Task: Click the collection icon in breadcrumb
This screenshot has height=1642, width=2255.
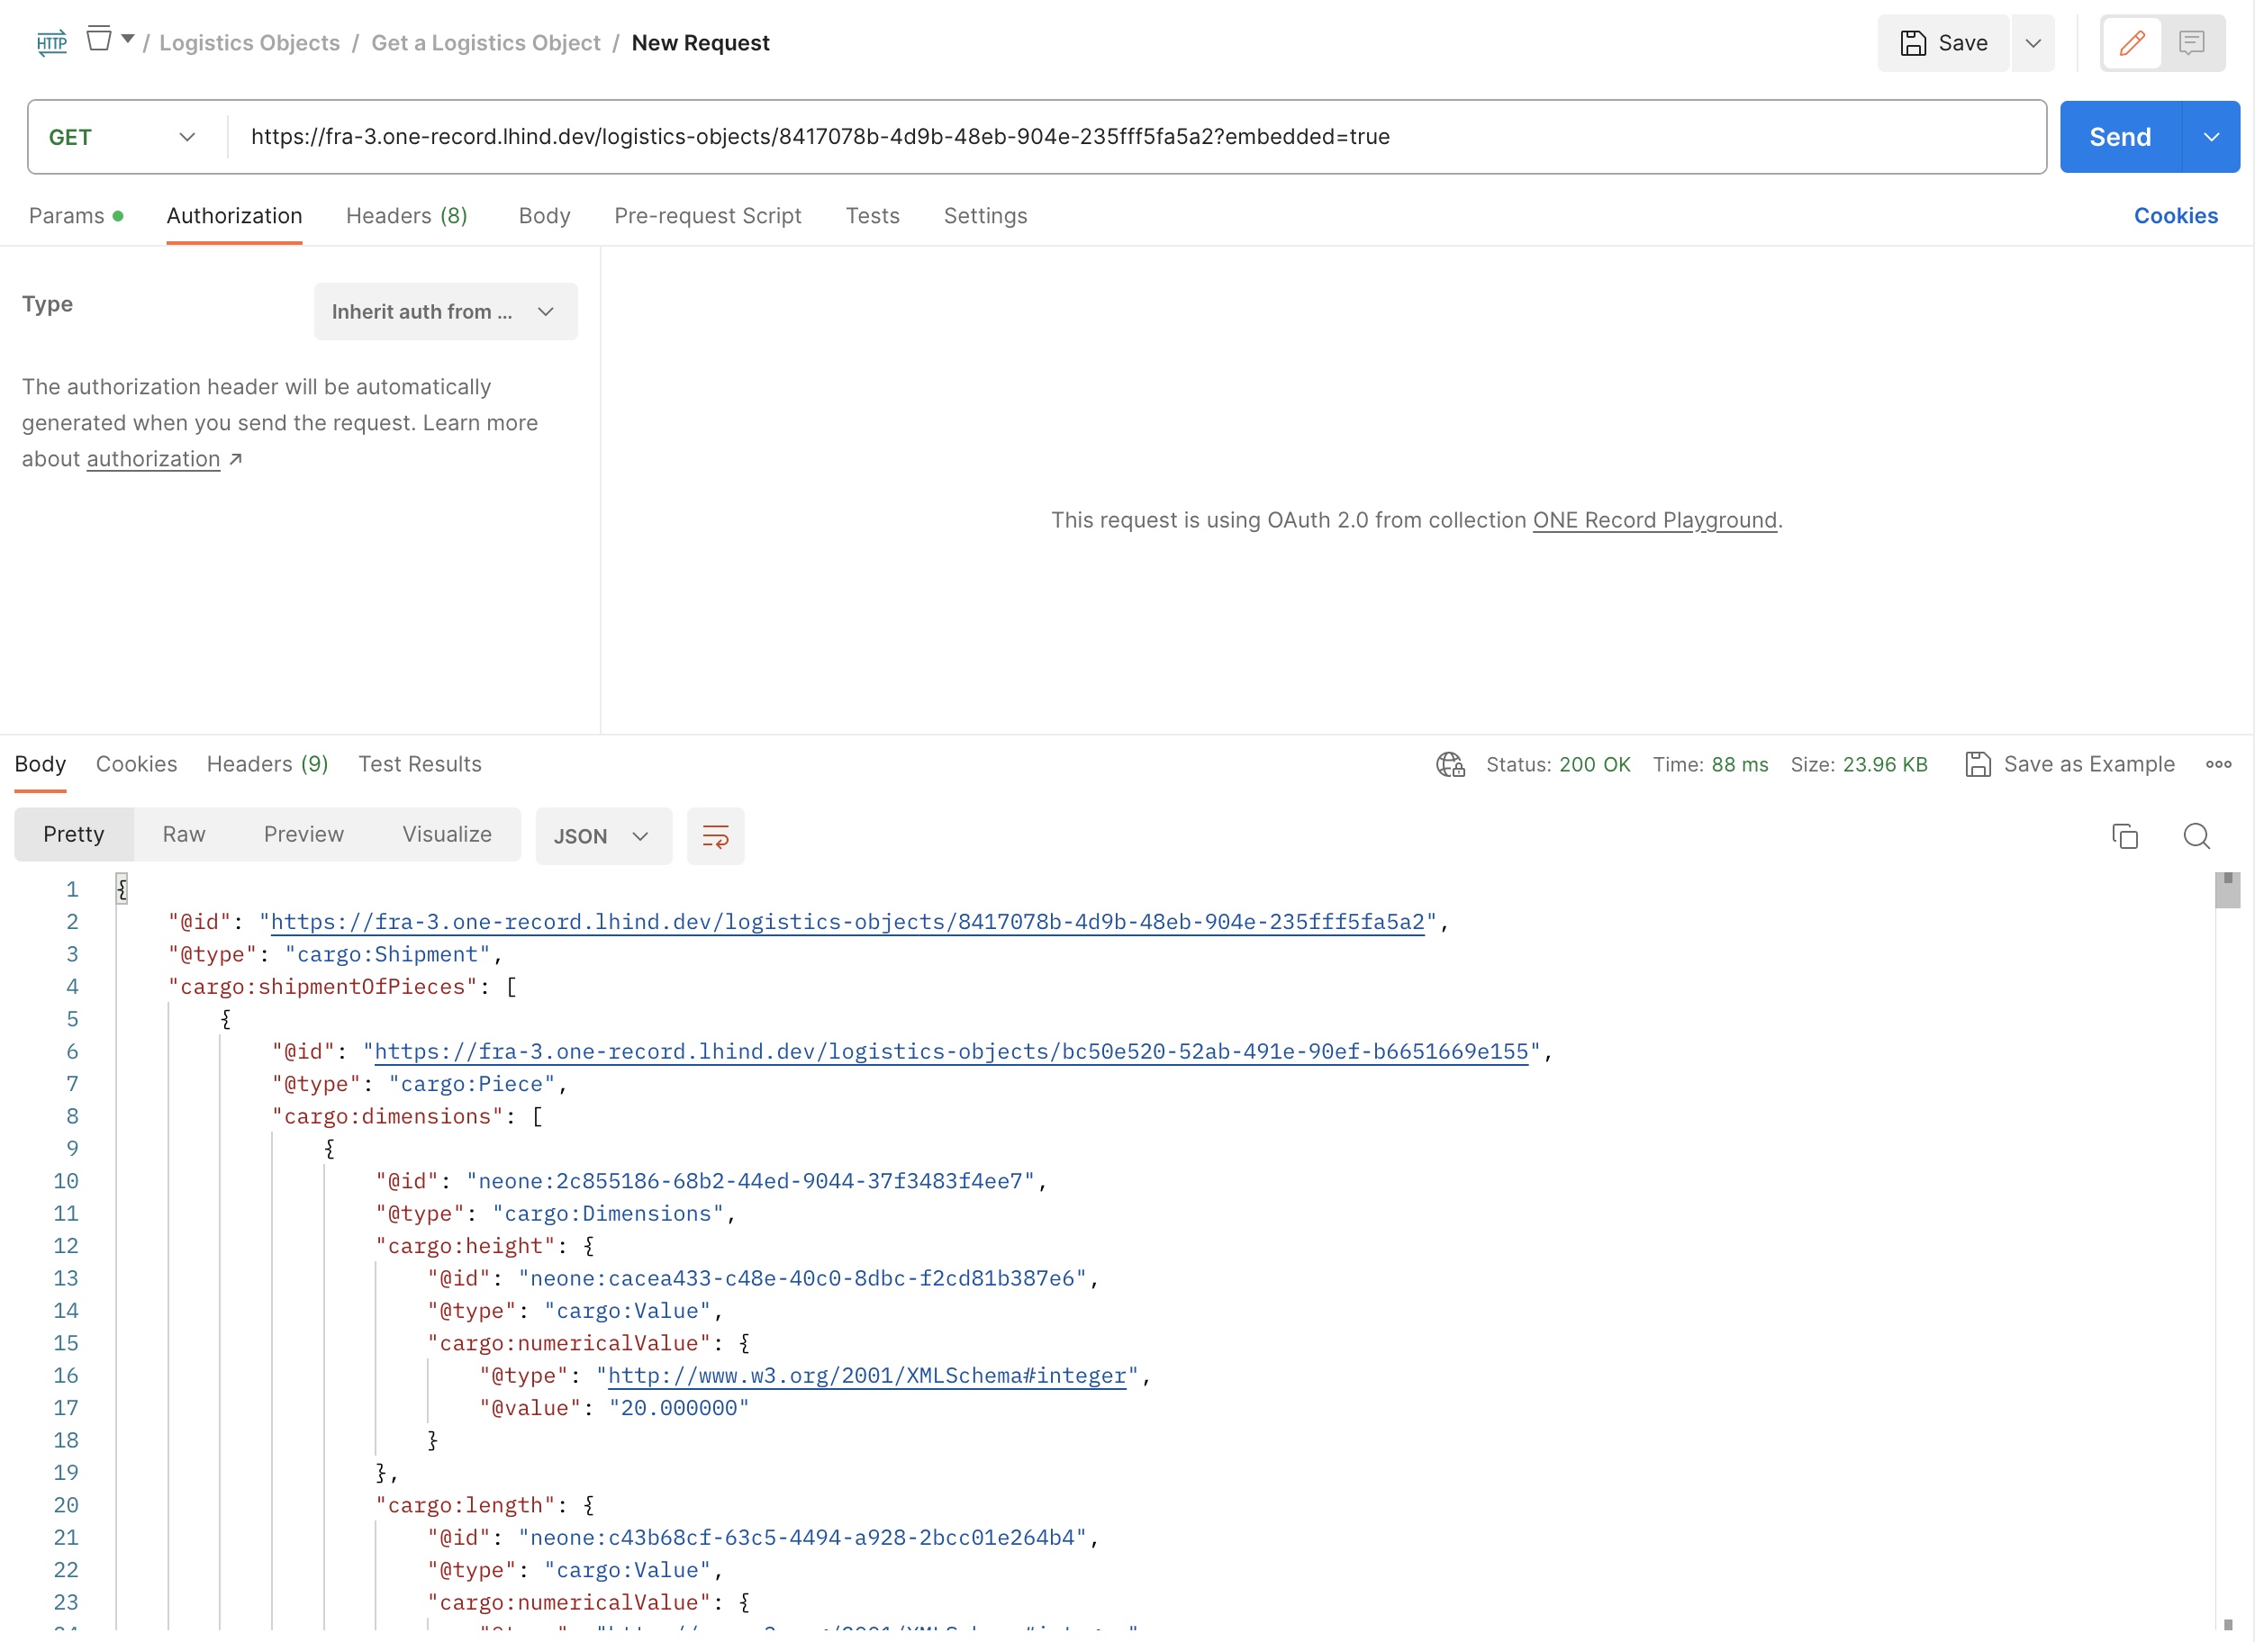Action: 99,40
